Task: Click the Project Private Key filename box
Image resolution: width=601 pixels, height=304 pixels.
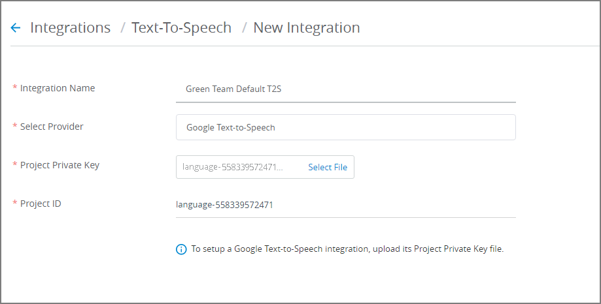Action: (265, 167)
